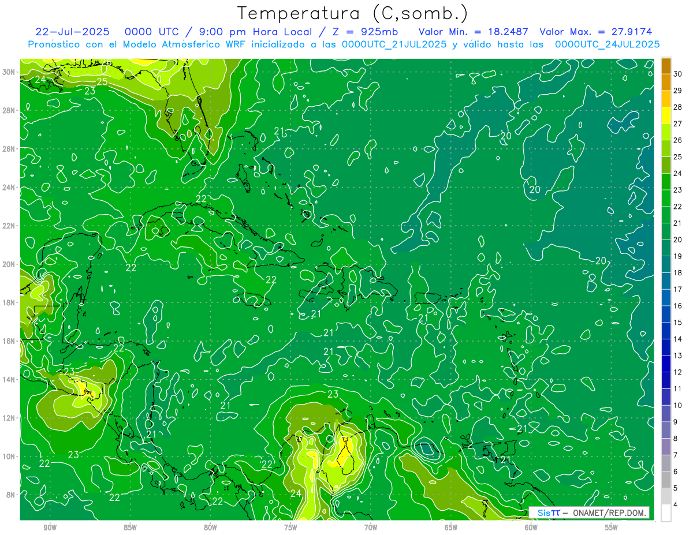Click value 15 in the color scale

(678, 323)
